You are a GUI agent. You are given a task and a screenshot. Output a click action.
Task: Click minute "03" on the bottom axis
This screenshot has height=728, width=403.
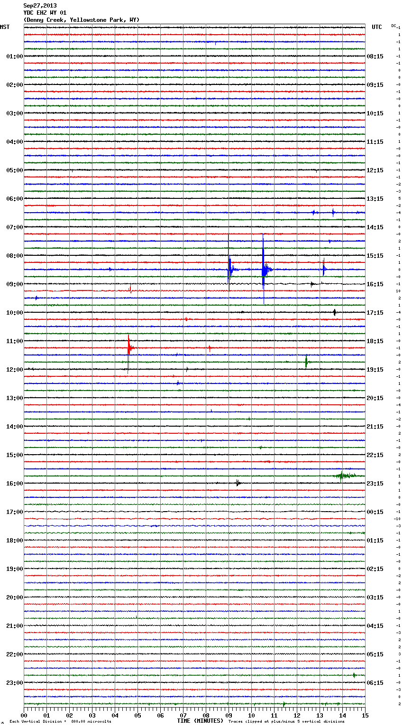(92, 715)
